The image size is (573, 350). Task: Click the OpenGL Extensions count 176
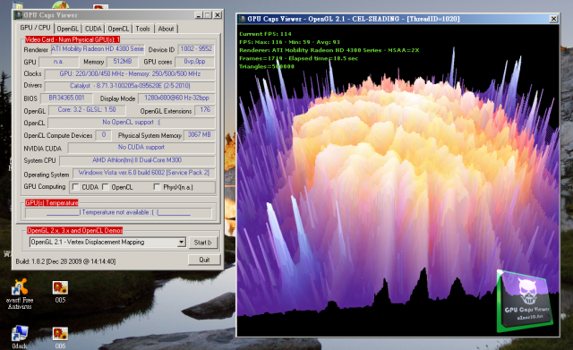(205, 109)
